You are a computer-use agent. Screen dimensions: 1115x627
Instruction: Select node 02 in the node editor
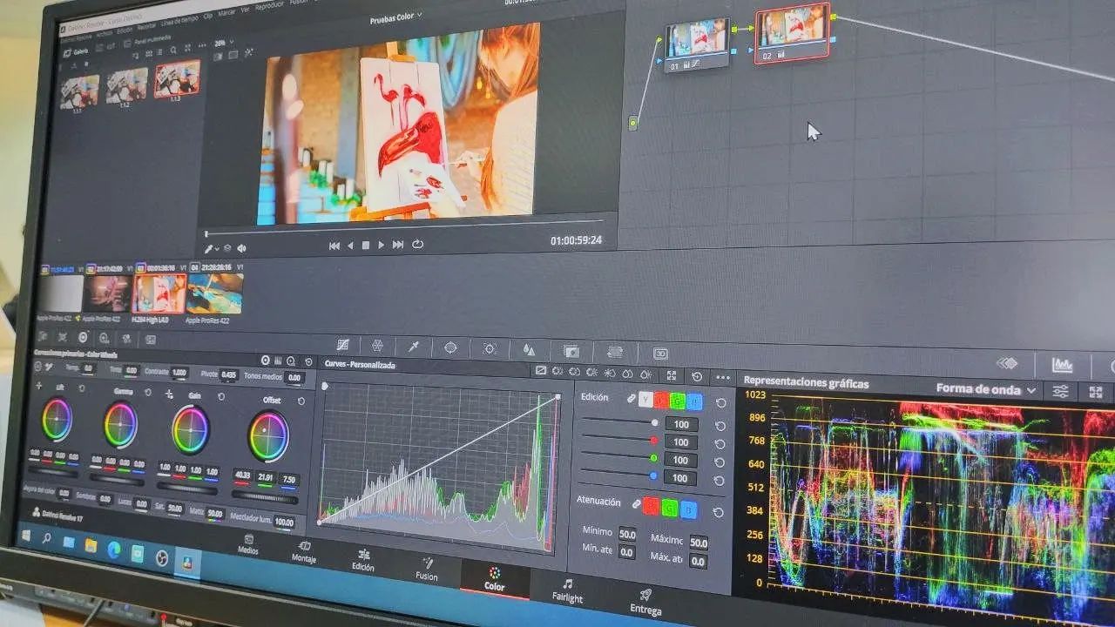click(792, 34)
